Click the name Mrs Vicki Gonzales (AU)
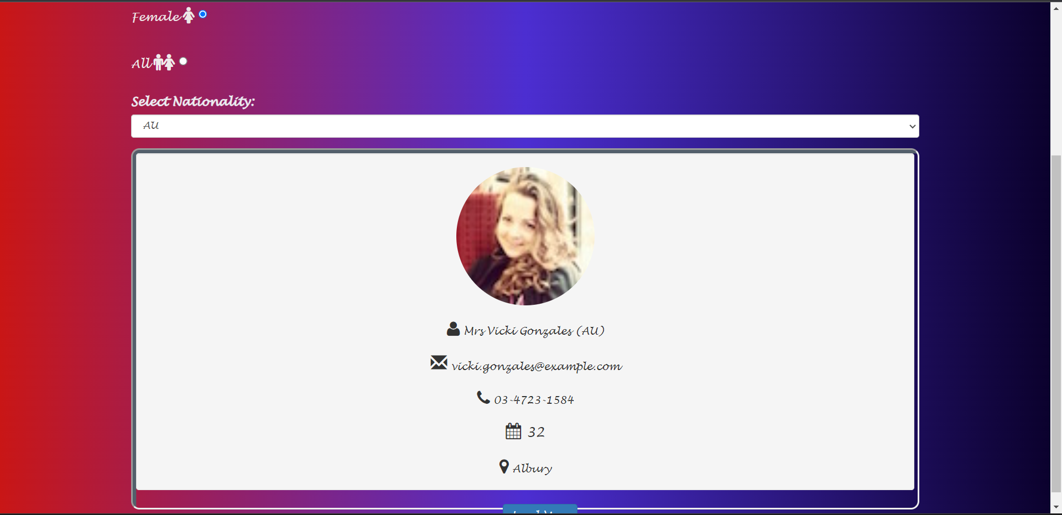Viewport: 1062px width, 515px height. 534,331
